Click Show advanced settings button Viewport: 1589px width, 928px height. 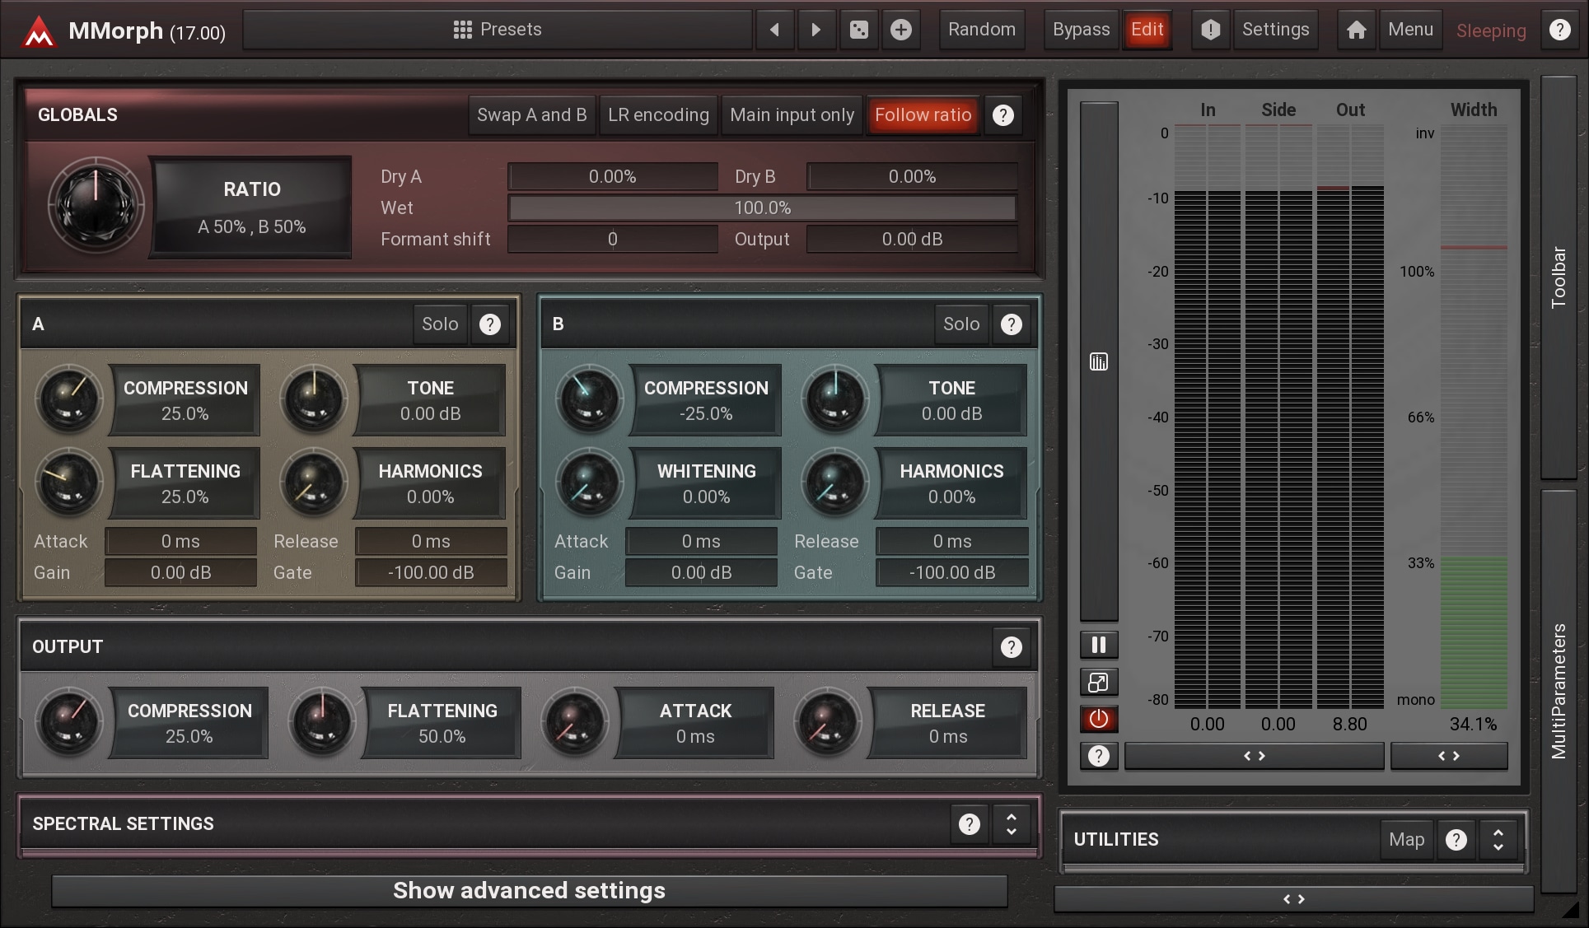[529, 890]
